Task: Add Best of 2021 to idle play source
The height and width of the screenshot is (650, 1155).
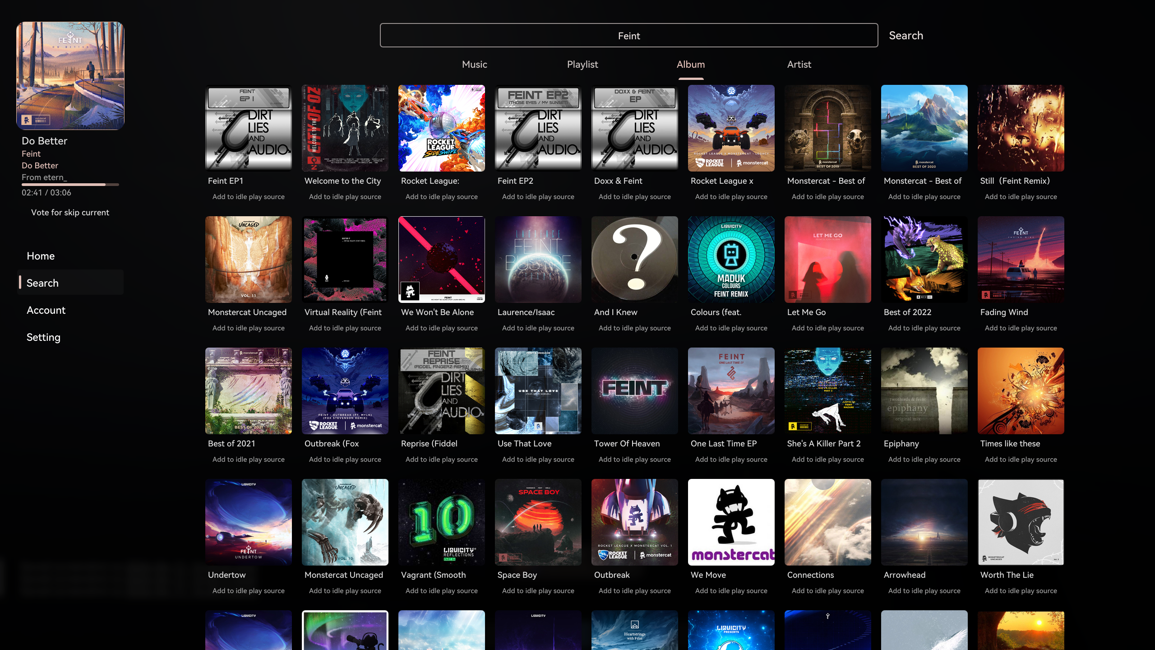Action: [249, 460]
